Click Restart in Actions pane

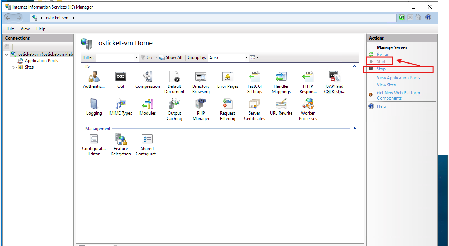pyautogui.click(x=383, y=55)
